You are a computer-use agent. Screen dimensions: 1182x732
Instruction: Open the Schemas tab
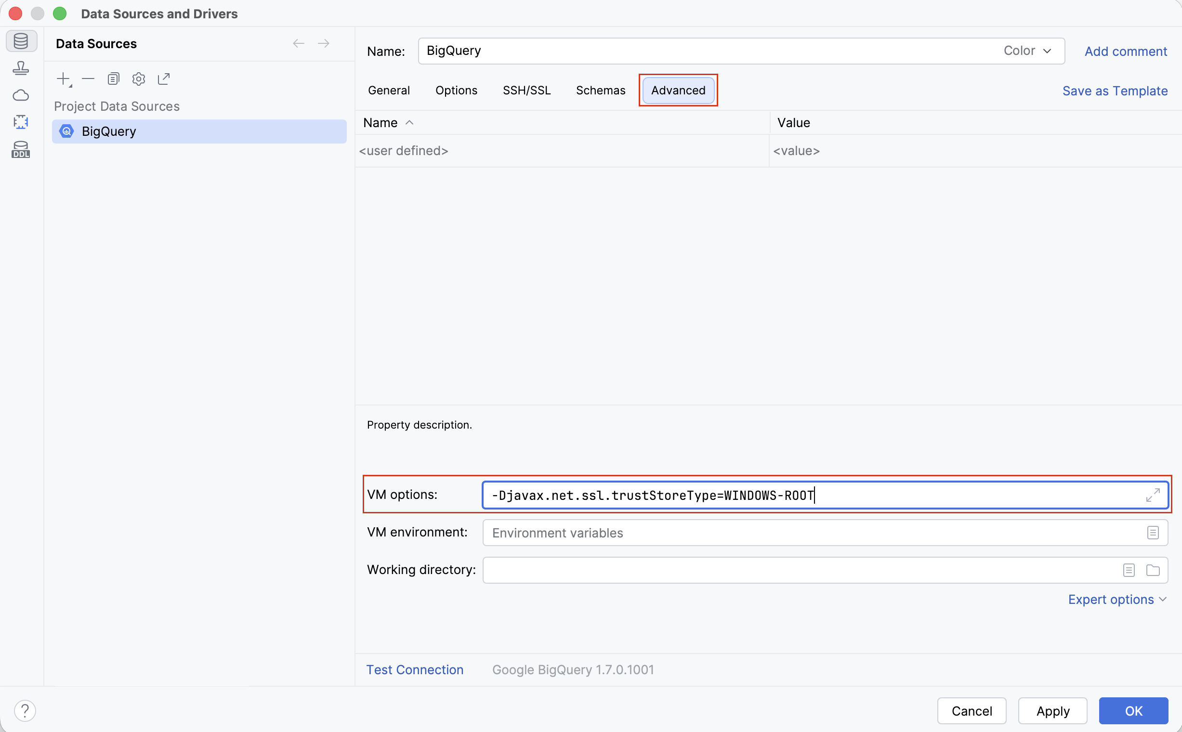[x=601, y=90]
